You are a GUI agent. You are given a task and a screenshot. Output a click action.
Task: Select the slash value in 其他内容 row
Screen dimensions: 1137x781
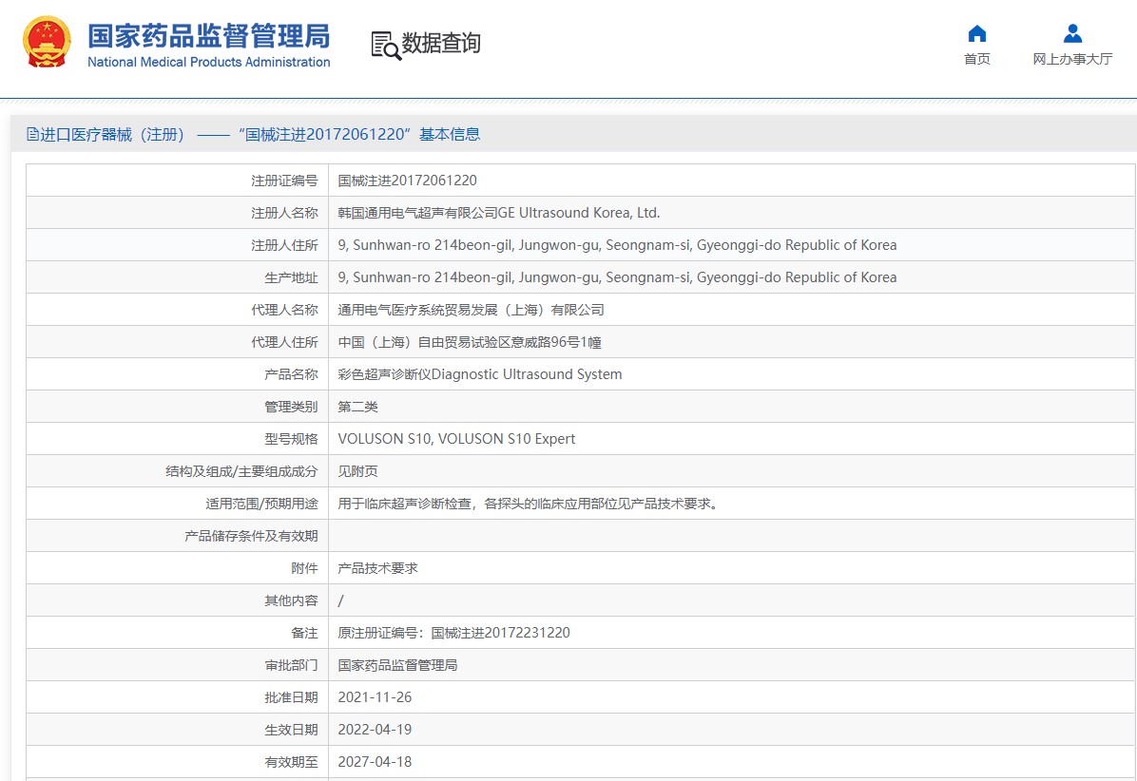click(x=340, y=600)
